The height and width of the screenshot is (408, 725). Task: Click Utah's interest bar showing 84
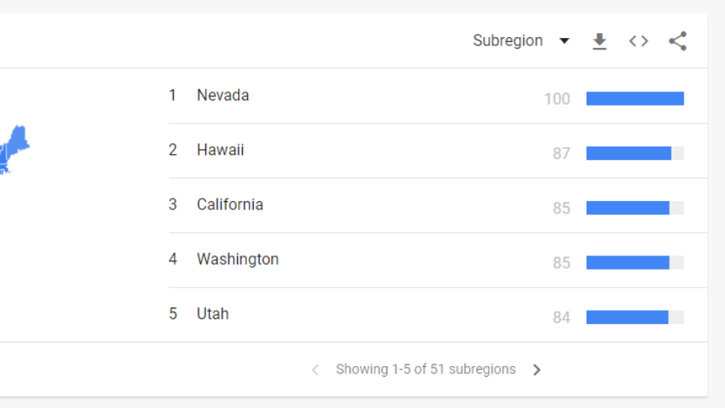[x=627, y=317]
